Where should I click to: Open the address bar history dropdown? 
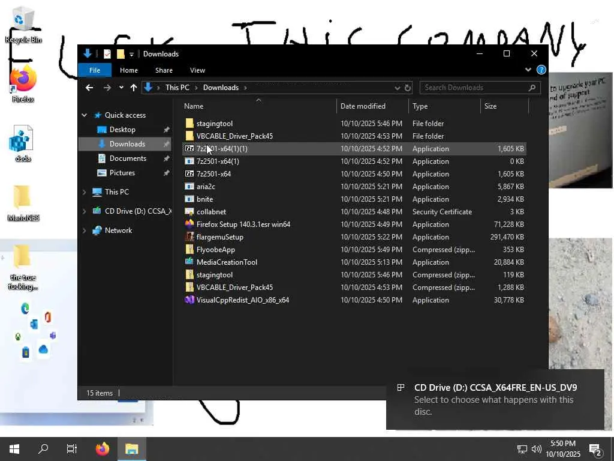[x=398, y=88]
